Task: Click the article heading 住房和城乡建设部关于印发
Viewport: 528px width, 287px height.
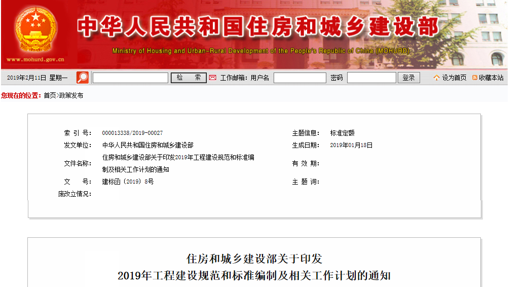Action: click(x=254, y=259)
